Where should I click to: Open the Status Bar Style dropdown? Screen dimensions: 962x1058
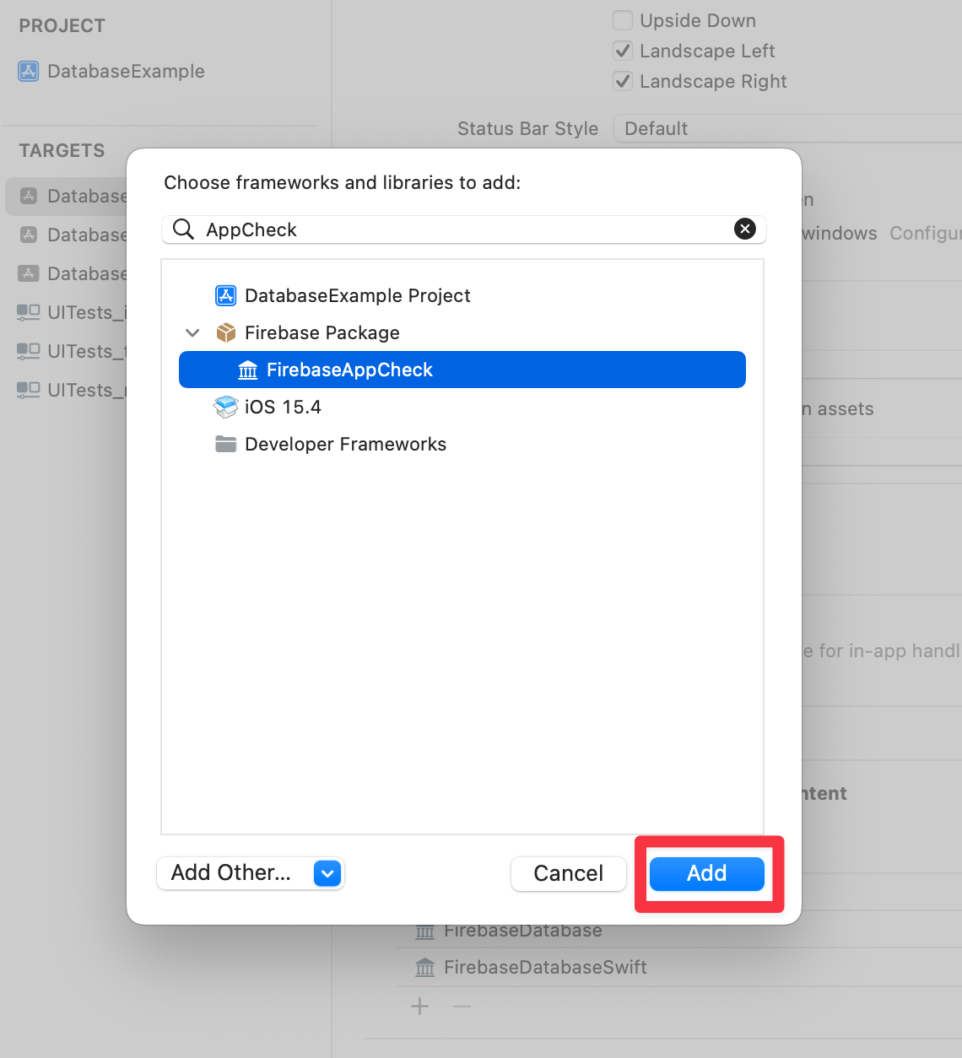pos(785,128)
